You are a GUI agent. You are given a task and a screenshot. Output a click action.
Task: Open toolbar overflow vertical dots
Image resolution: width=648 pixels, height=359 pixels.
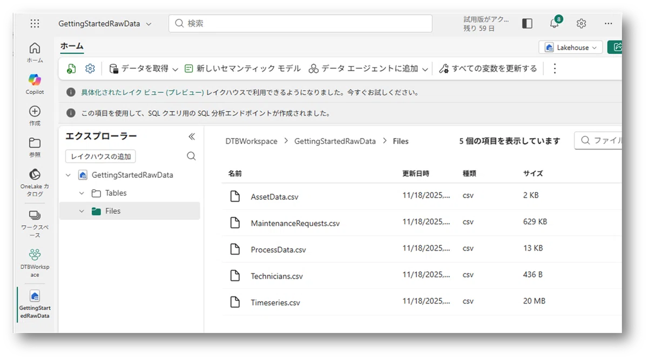pos(554,68)
